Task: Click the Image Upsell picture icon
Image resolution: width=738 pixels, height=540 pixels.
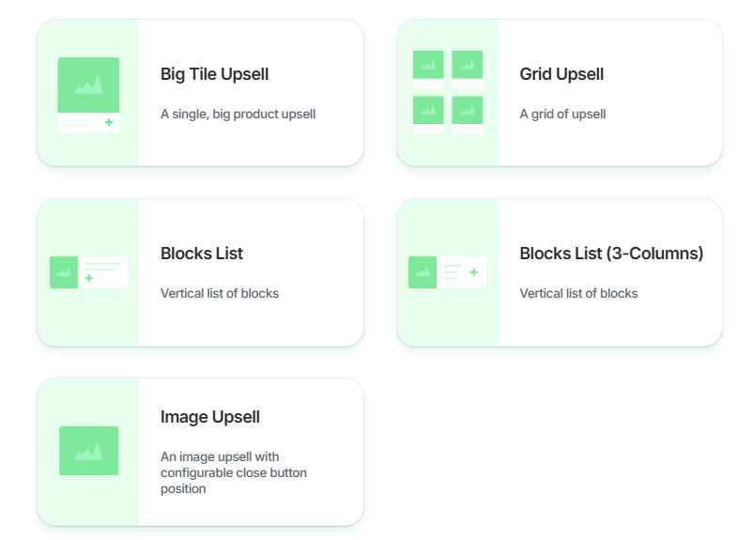Action: [88, 451]
